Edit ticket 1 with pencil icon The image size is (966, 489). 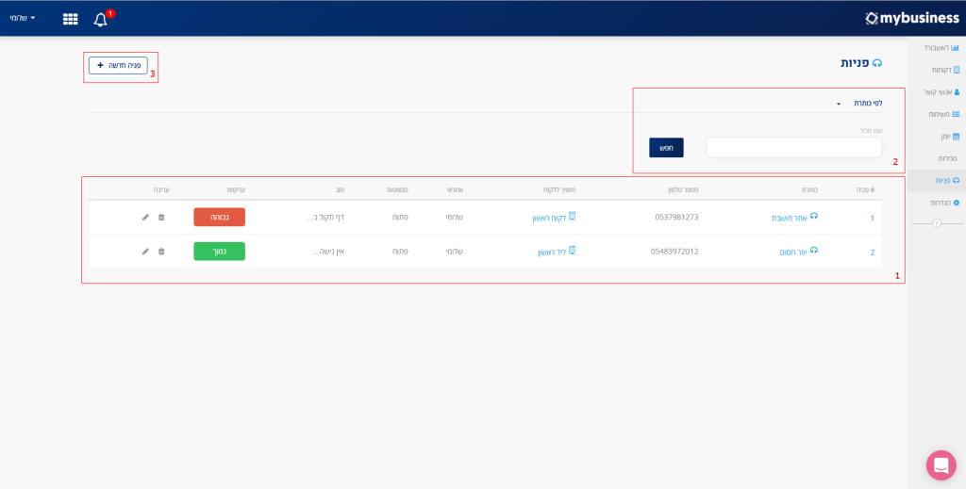[145, 217]
